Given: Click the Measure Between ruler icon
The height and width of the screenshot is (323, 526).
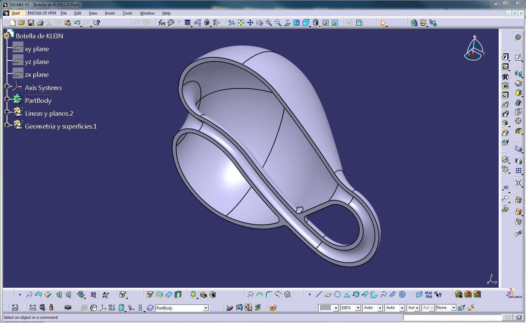Looking at the screenshot, I should 33,308.
